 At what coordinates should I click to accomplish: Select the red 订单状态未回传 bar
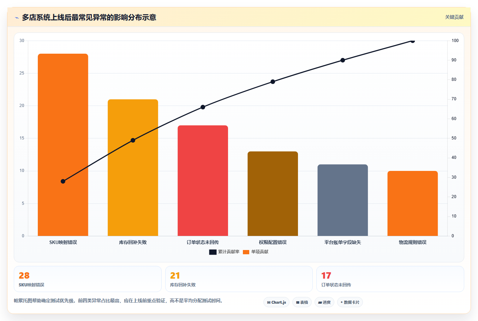point(203,180)
